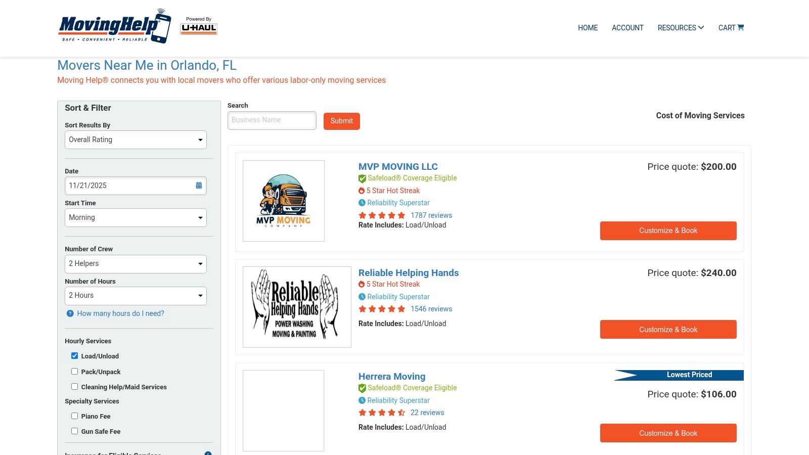
Task: Open MVP MOVING LLC company link
Action: pyautogui.click(x=398, y=167)
